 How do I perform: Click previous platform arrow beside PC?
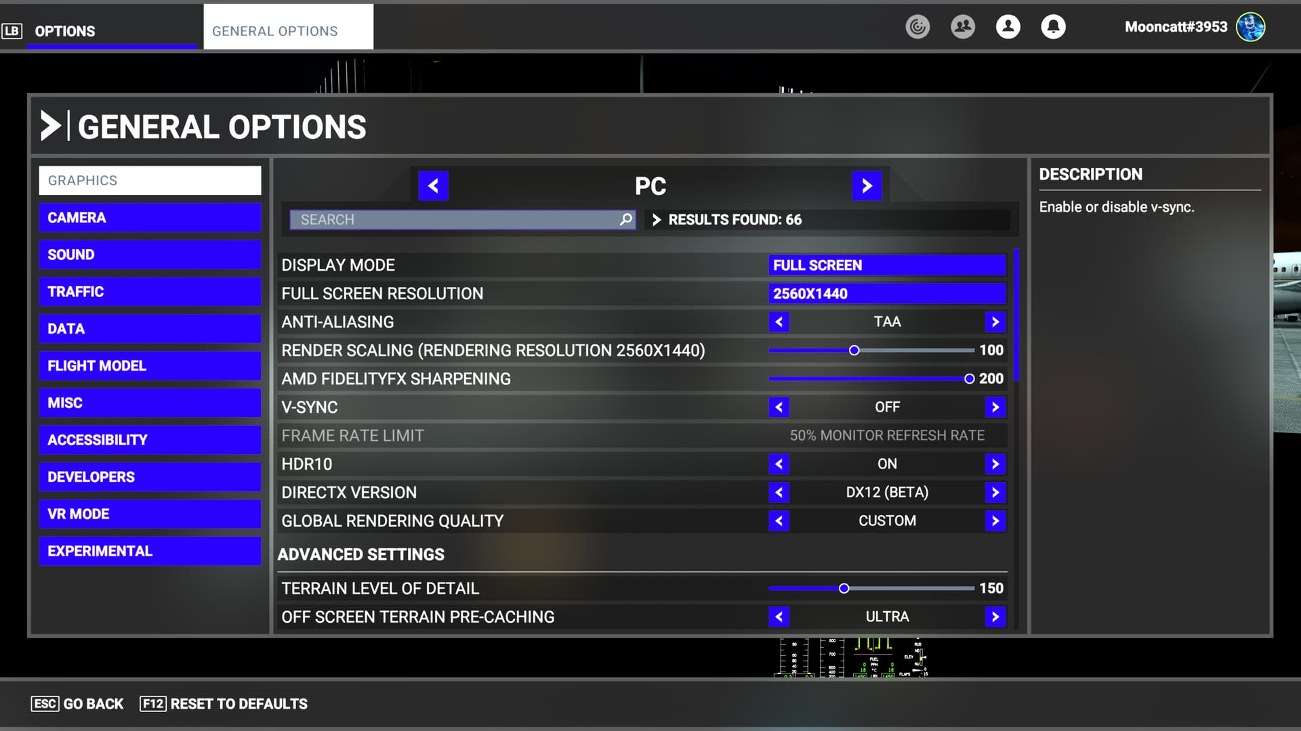pos(433,185)
